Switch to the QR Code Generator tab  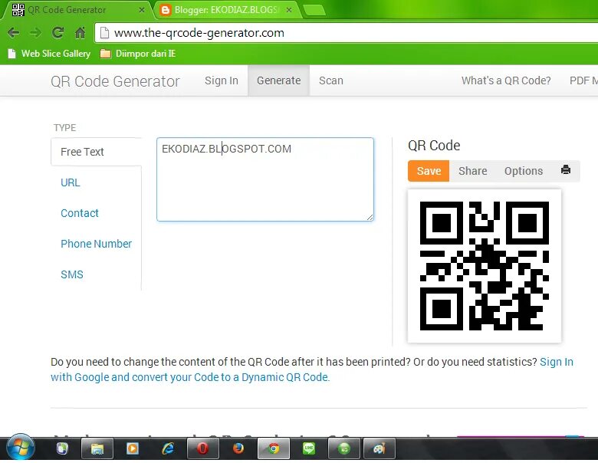tap(78, 10)
